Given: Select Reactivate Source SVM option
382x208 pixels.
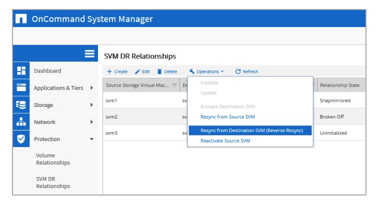Looking at the screenshot, I should click(225, 141).
